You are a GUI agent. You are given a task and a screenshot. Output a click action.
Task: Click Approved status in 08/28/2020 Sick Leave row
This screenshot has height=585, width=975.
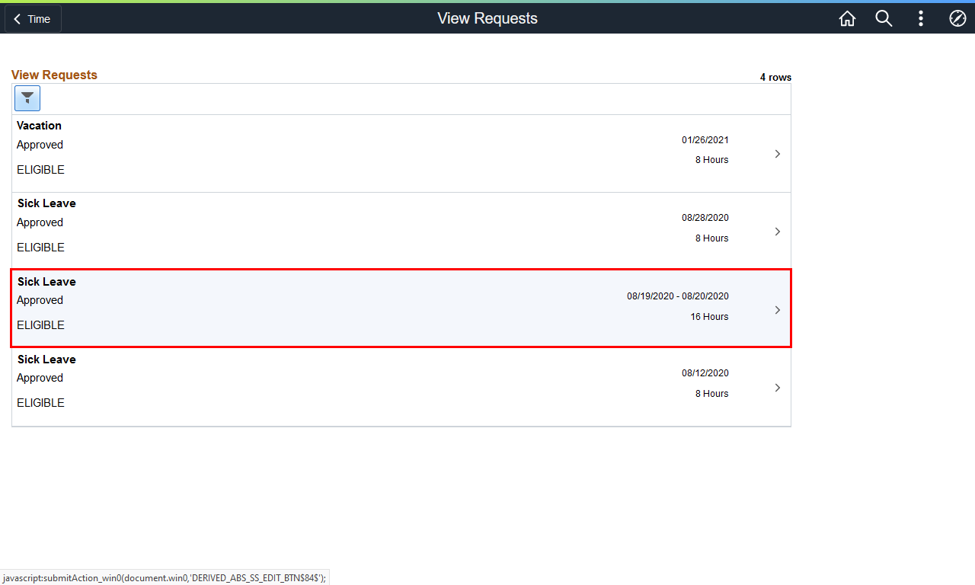(x=40, y=222)
